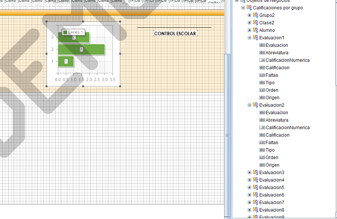This screenshot has height=219, width=337.
Task: Click the Evaluacion1 business object icon
Action: pos(256,38)
